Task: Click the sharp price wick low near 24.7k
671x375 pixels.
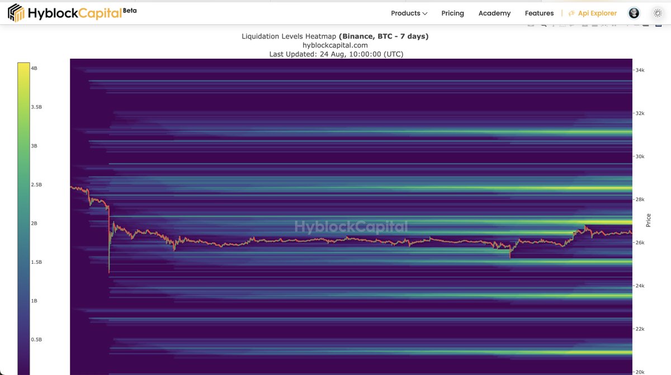Action: click(108, 271)
